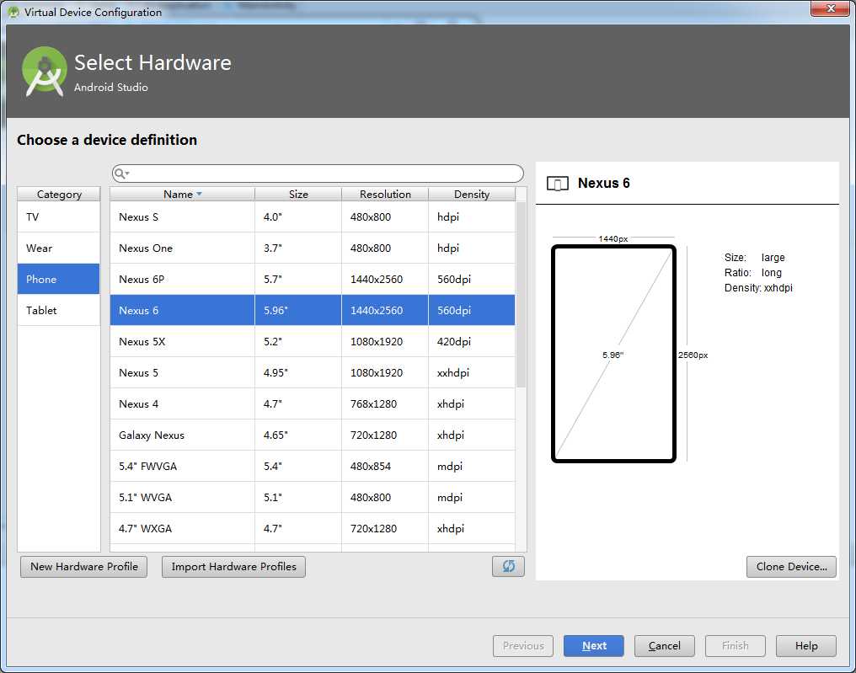The height and width of the screenshot is (673, 856).
Task: Sort by the Size column header
Action: pos(298,195)
